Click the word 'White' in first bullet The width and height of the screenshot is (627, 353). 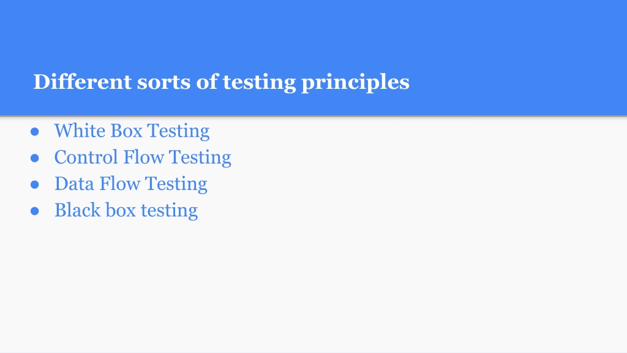point(80,131)
